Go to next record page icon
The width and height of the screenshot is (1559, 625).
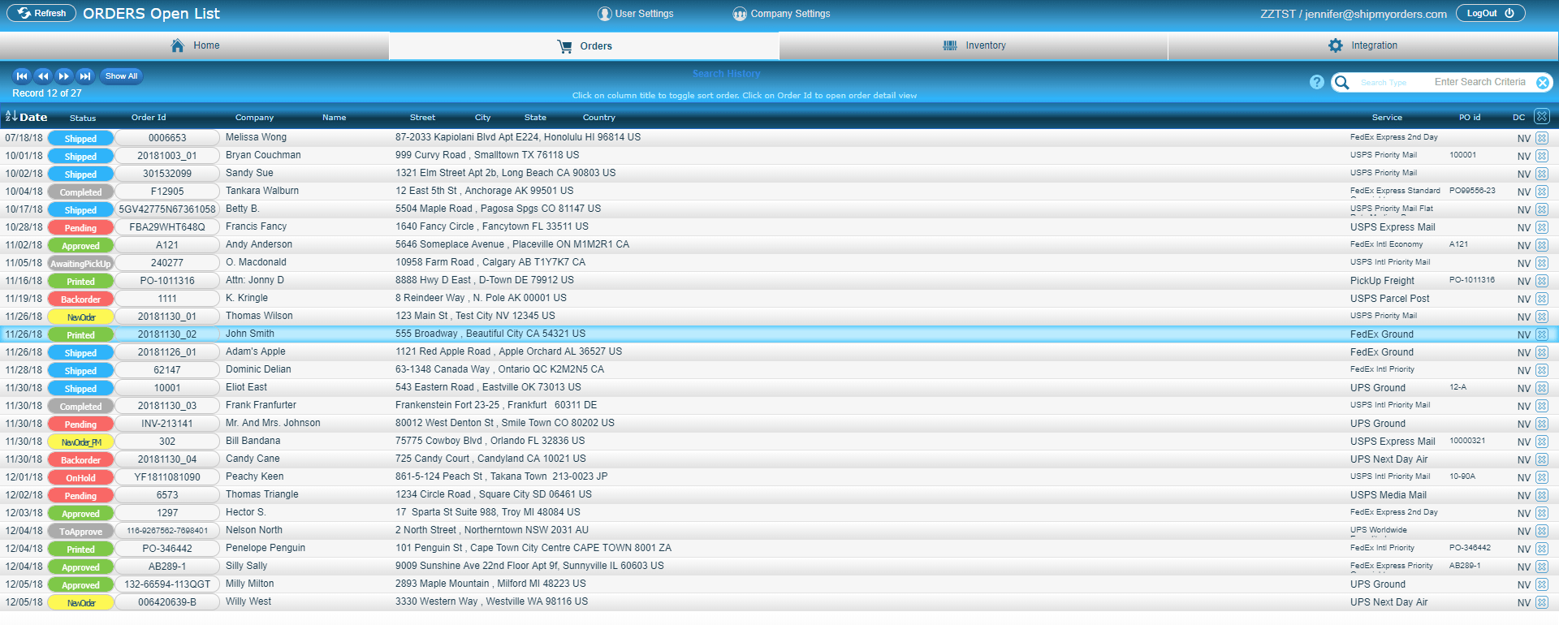point(64,76)
